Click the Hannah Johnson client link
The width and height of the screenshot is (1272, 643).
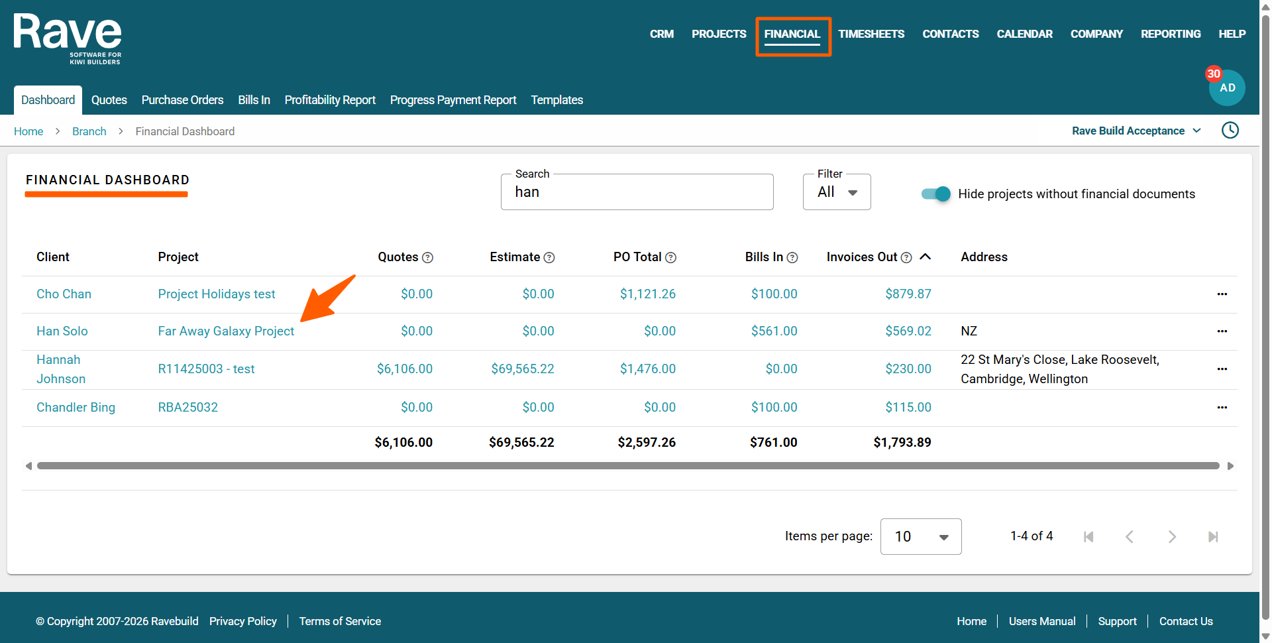coord(60,369)
